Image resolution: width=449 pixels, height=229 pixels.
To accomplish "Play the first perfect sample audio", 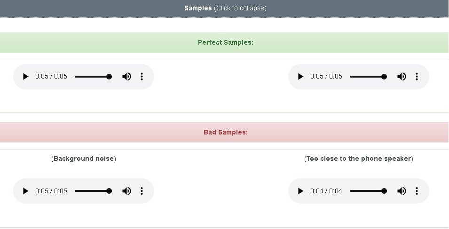I will pyautogui.click(x=25, y=77).
